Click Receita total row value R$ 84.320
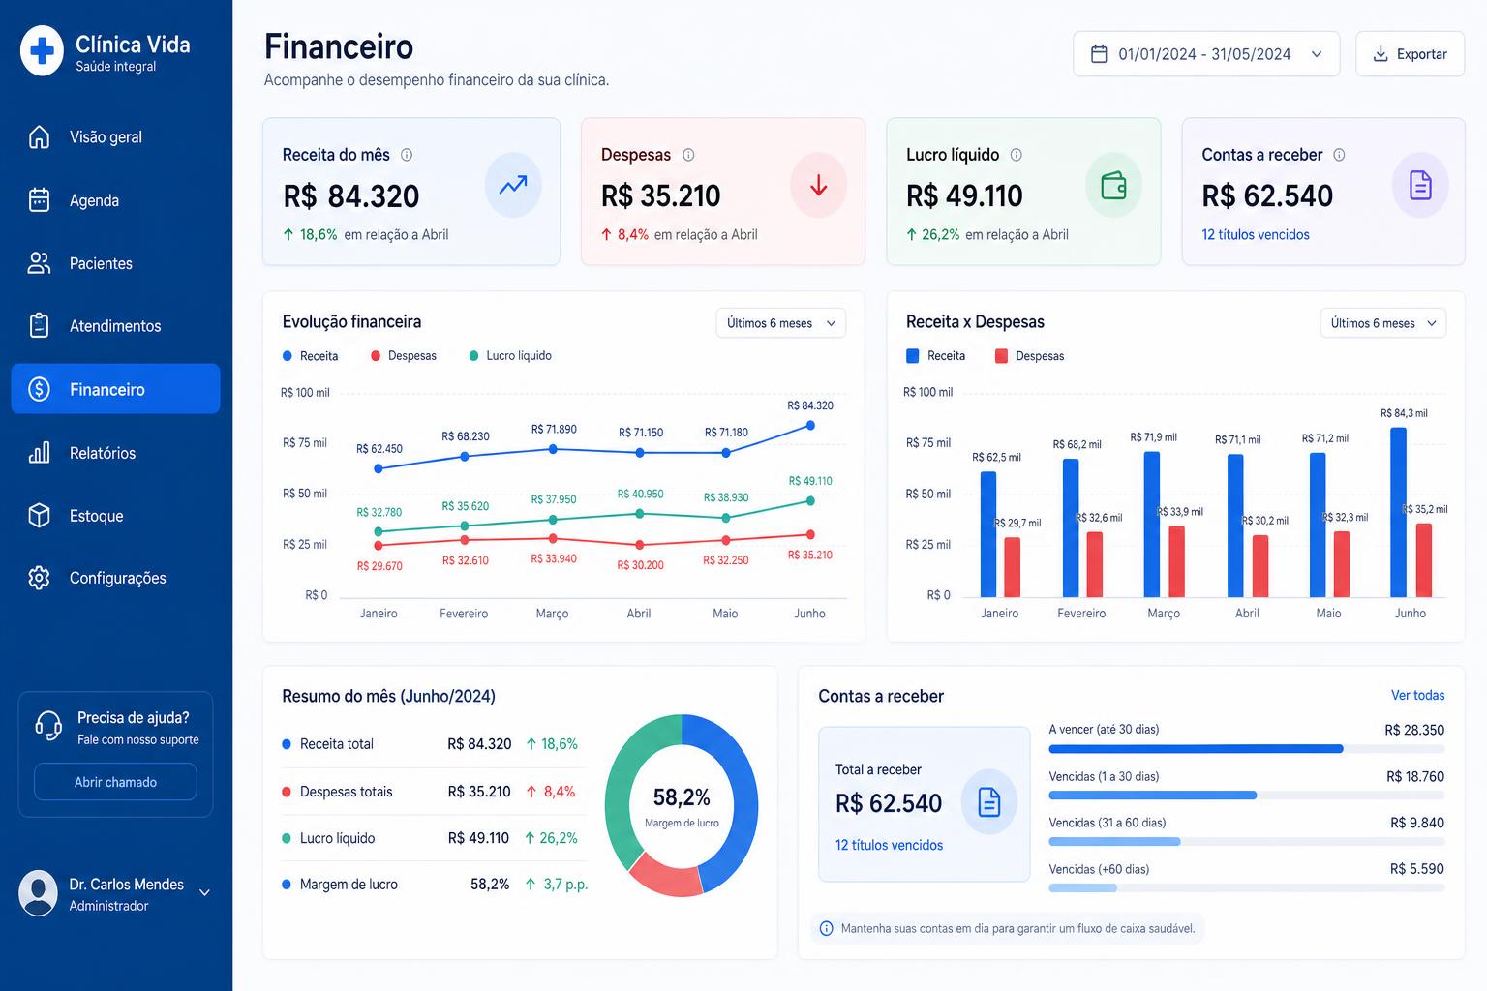This screenshot has height=991, width=1487. [x=479, y=744]
